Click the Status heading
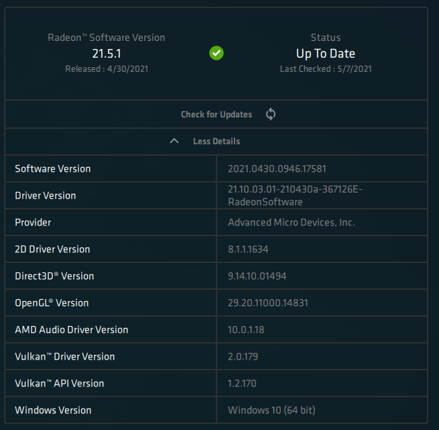The width and height of the screenshot is (439, 430). coord(326,38)
